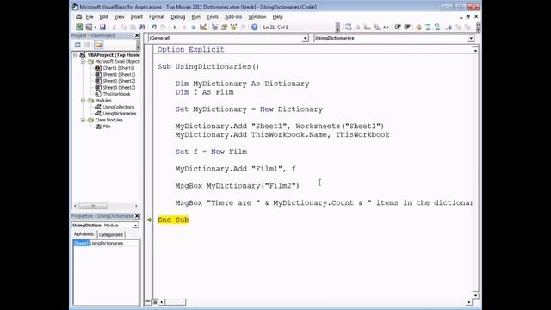Click the Paste toolbar icon
The height and width of the screenshot is (310, 551).
coord(133,27)
